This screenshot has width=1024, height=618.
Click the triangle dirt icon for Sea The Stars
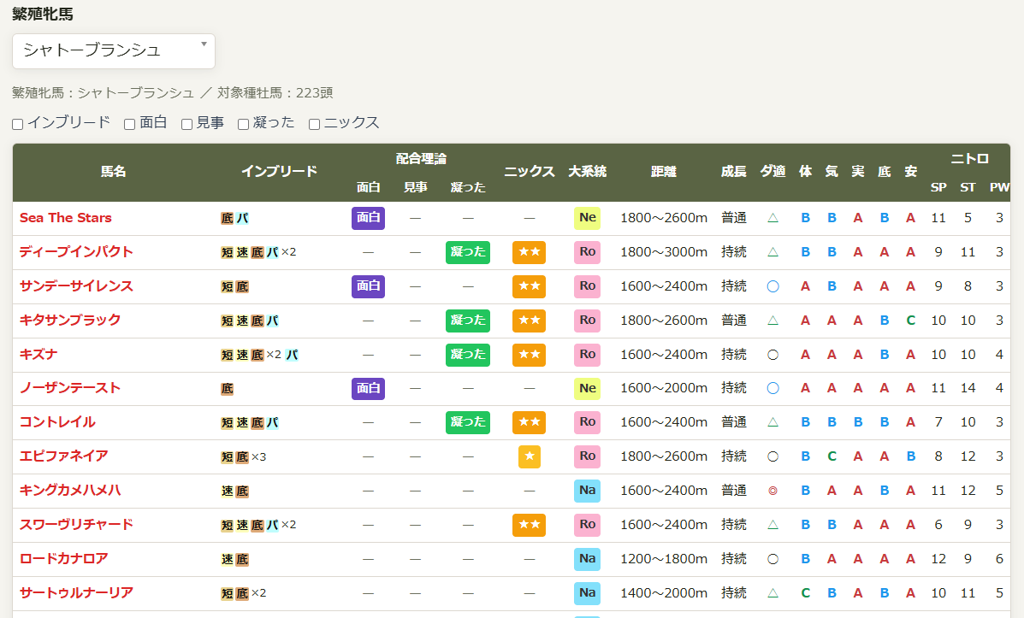point(772,218)
